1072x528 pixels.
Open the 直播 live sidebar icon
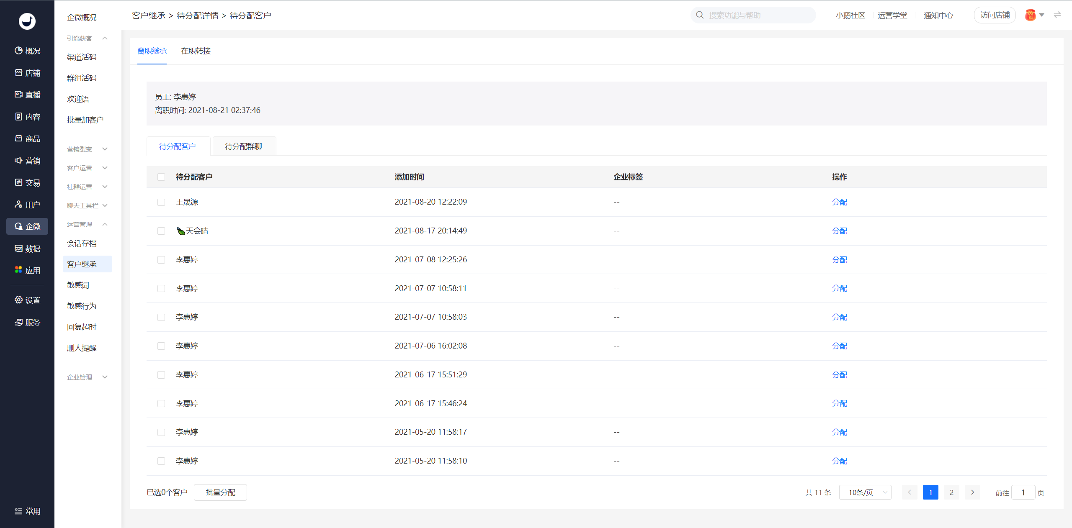pos(18,95)
